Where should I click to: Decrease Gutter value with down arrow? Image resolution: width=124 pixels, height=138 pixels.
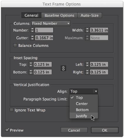tap(32, 39)
